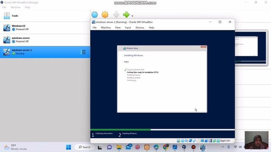Click the taskbar Search box
The width and height of the screenshot is (271, 152).
tap(85, 147)
